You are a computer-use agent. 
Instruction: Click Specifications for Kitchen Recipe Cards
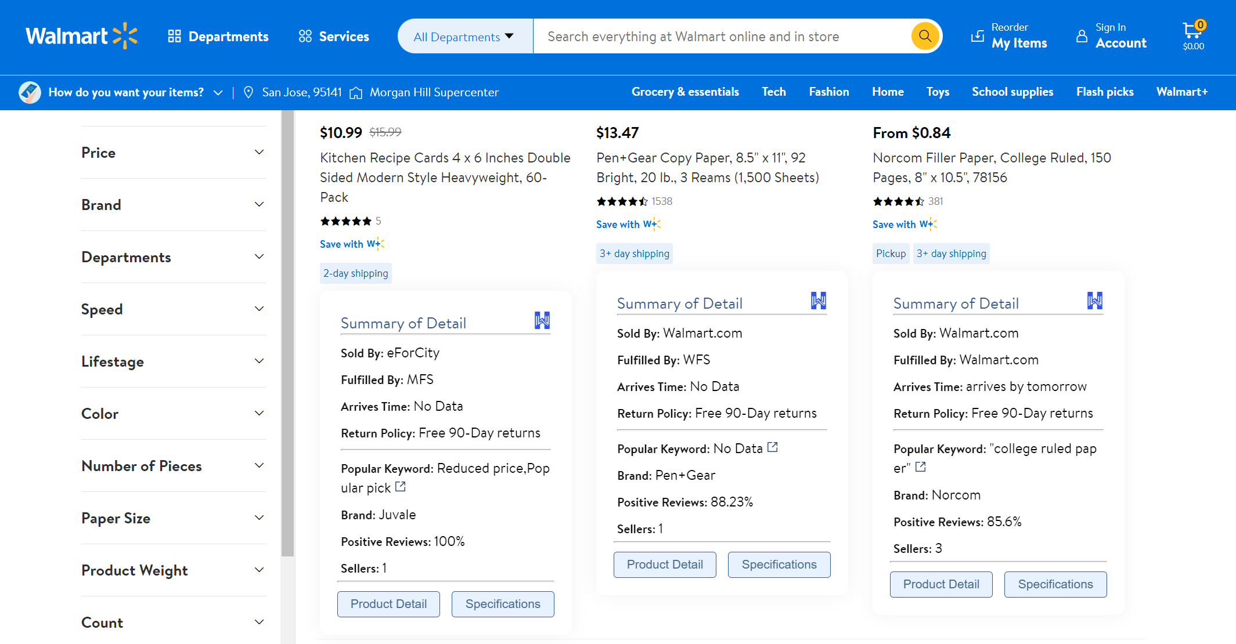[x=503, y=604]
